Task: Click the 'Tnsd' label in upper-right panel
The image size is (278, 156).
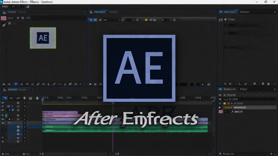Action: tap(231, 19)
